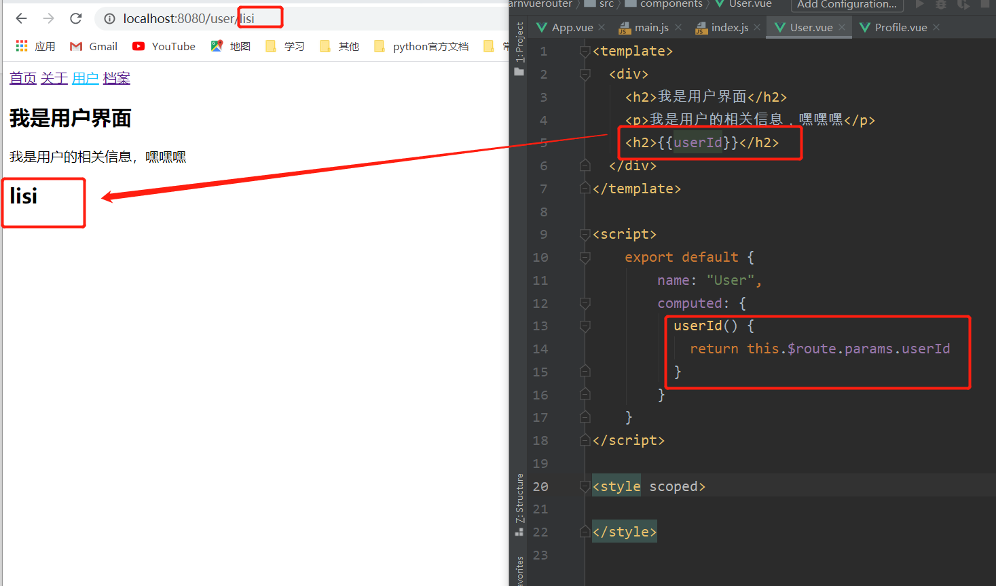Click the browser address bar URL
This screenshot has height=586, width=996.
click(189, 18)
